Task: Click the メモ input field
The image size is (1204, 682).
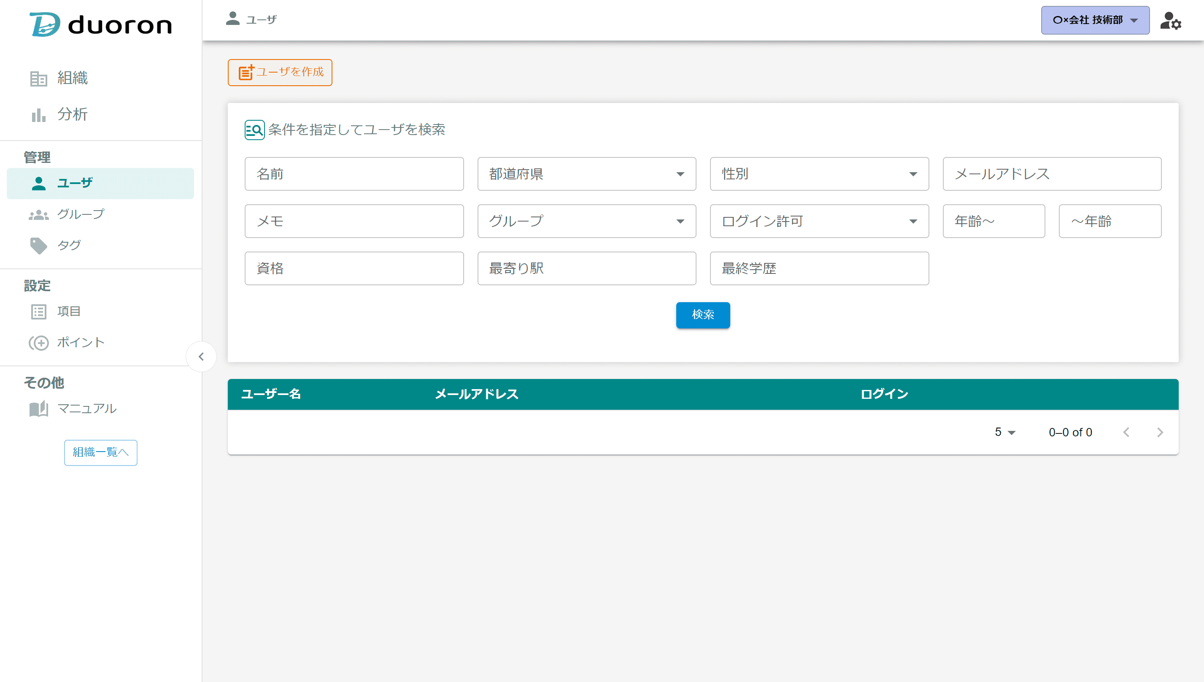Action: click(354, 221)
